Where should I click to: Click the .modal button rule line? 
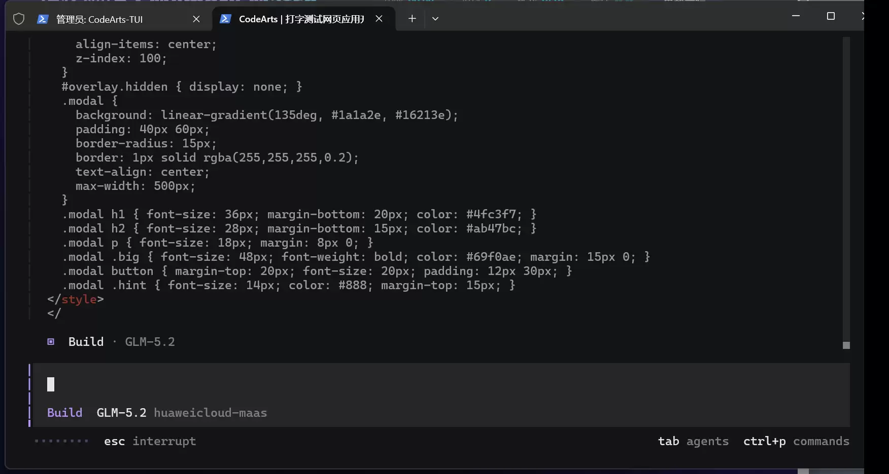pyautogui.click(x=317, y=271)
